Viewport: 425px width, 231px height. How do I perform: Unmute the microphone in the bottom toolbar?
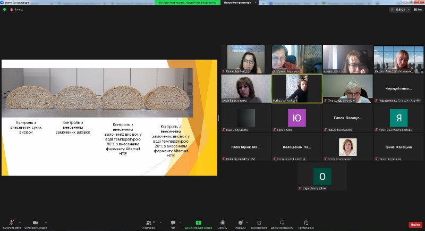(12, 223)
